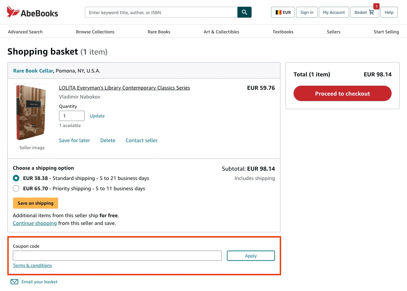Open currency selector with Belgian flag

[x=283, y=12]
